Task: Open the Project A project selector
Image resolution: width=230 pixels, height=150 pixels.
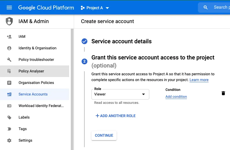Action: [95, 8]
